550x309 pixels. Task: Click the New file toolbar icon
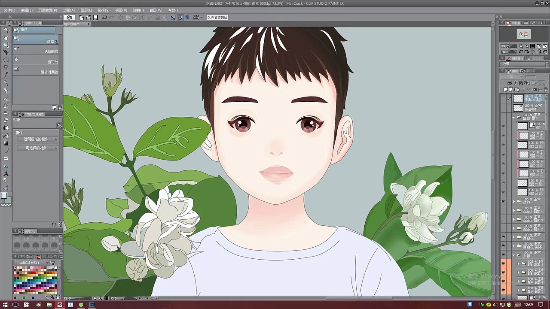[82, 18]
